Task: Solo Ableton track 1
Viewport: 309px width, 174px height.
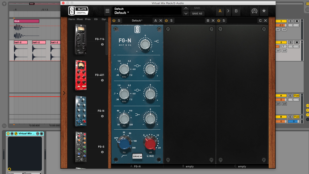Action: click(290, 21)
